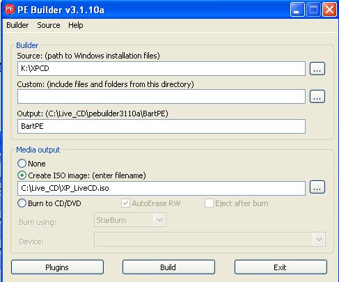339x282 pixels.
Task: Expand the Burn using StarBurn dropdown
Action: click(x=159, y=220)
